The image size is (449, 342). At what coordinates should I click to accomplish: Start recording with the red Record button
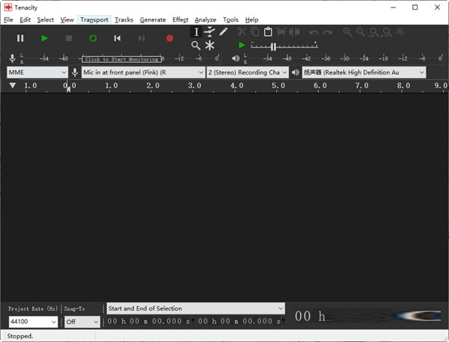[x=169, y=38]
